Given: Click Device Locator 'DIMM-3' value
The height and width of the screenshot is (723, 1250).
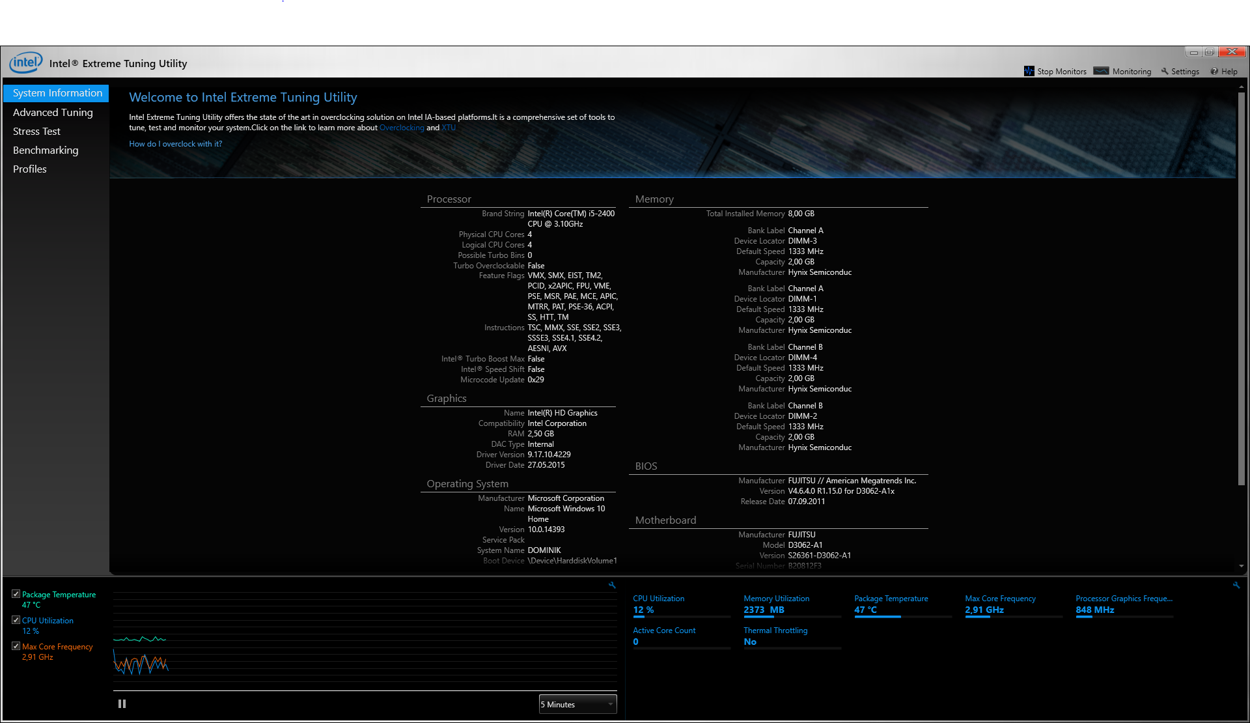Looking at the screenshot, I should [802, 241].
